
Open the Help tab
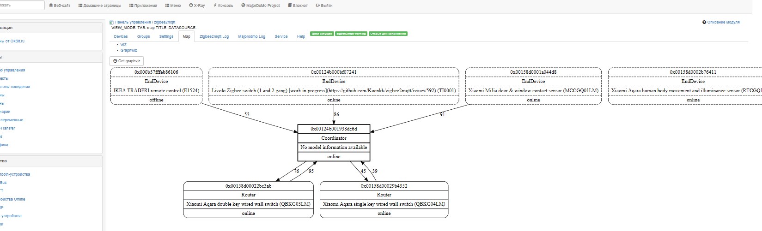coord(301,36)
